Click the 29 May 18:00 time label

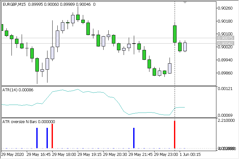(x=64, y=154)
